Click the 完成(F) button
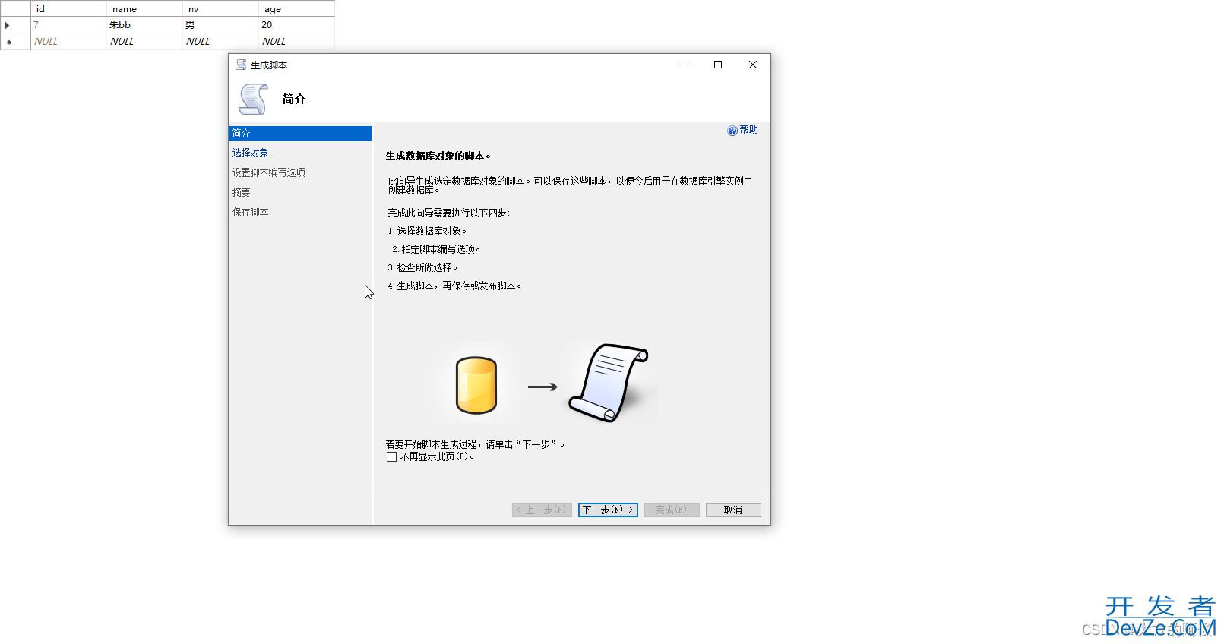The image size is (1224, 644). [x=672, y=510]
